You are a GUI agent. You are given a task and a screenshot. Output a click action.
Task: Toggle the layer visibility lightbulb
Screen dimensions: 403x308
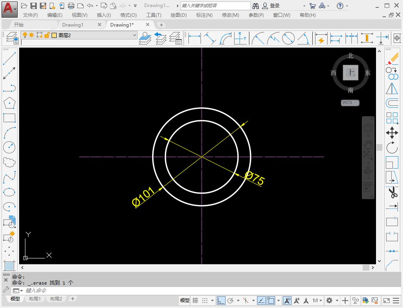(x=25, y=35)
